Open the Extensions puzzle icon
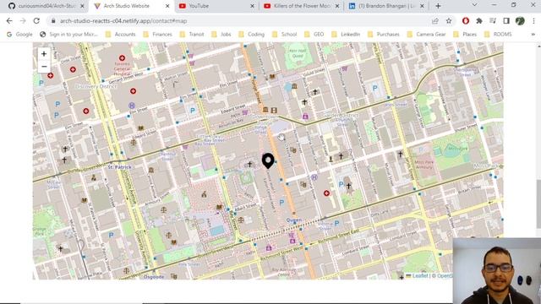This screenshot has width=541, height=304. click(x=479, y=21)
